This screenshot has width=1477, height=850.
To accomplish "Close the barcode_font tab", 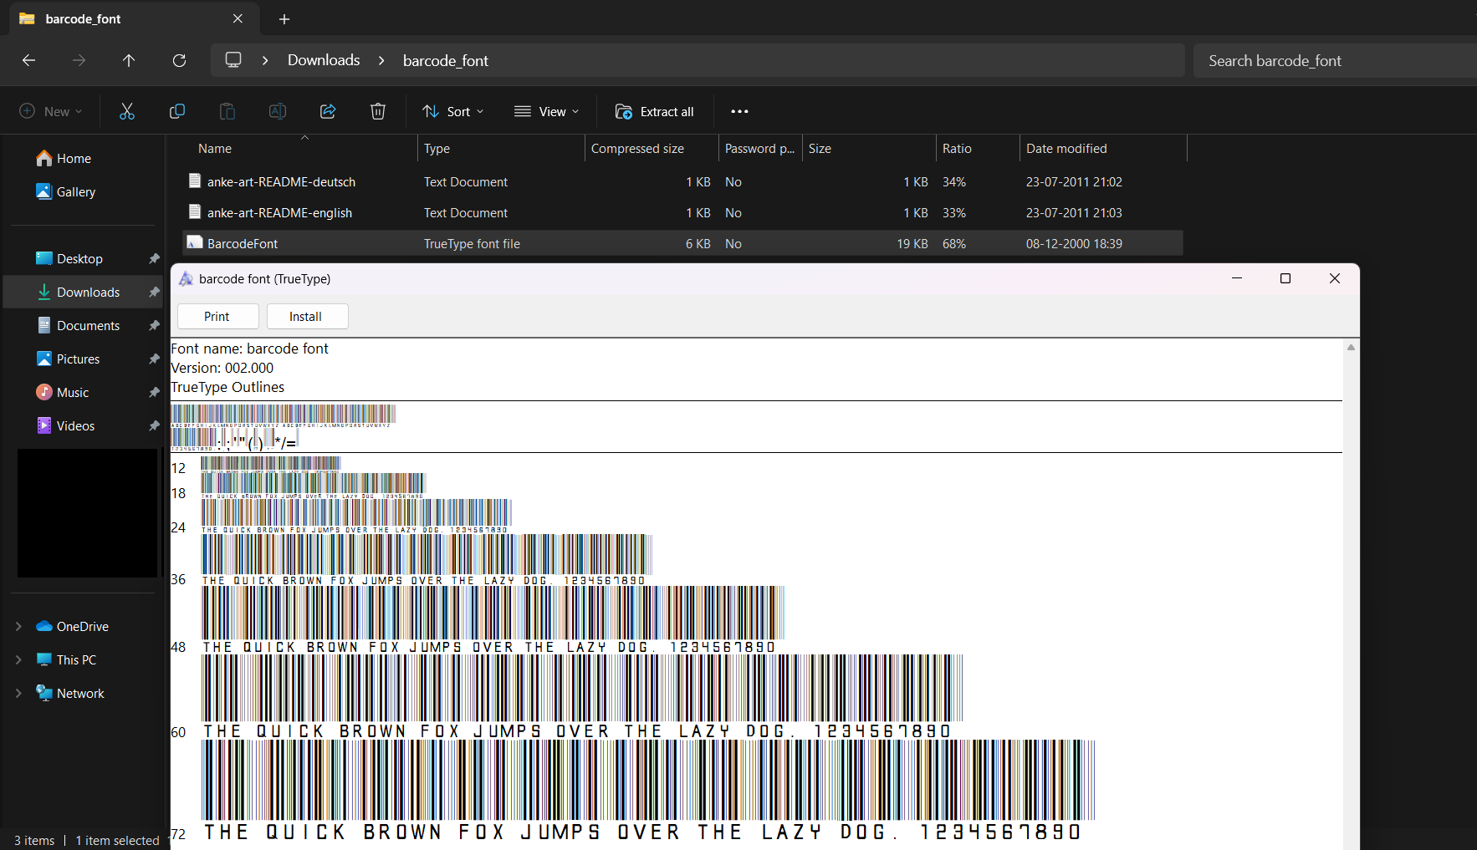I will pyautogui.click(x=238, y=18).
